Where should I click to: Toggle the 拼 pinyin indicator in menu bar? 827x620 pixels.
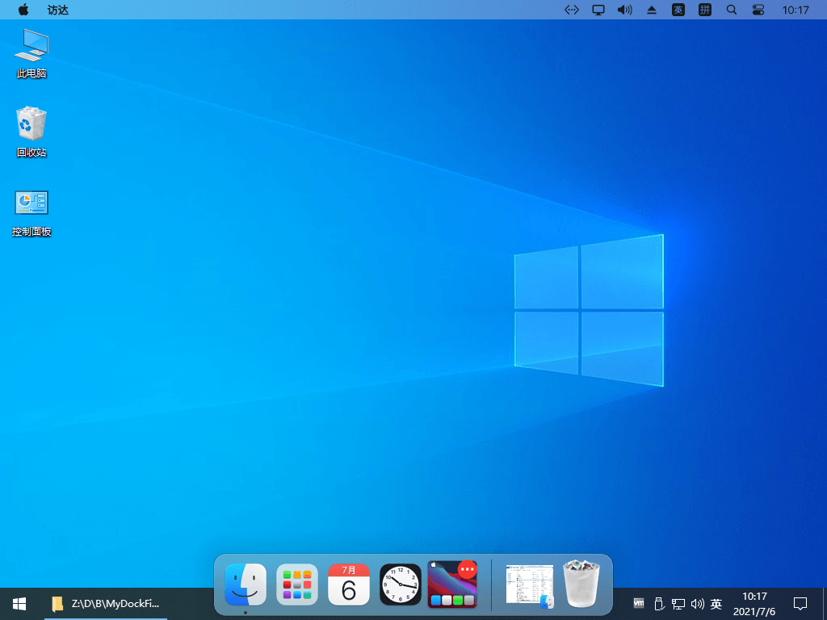point(704,10)
